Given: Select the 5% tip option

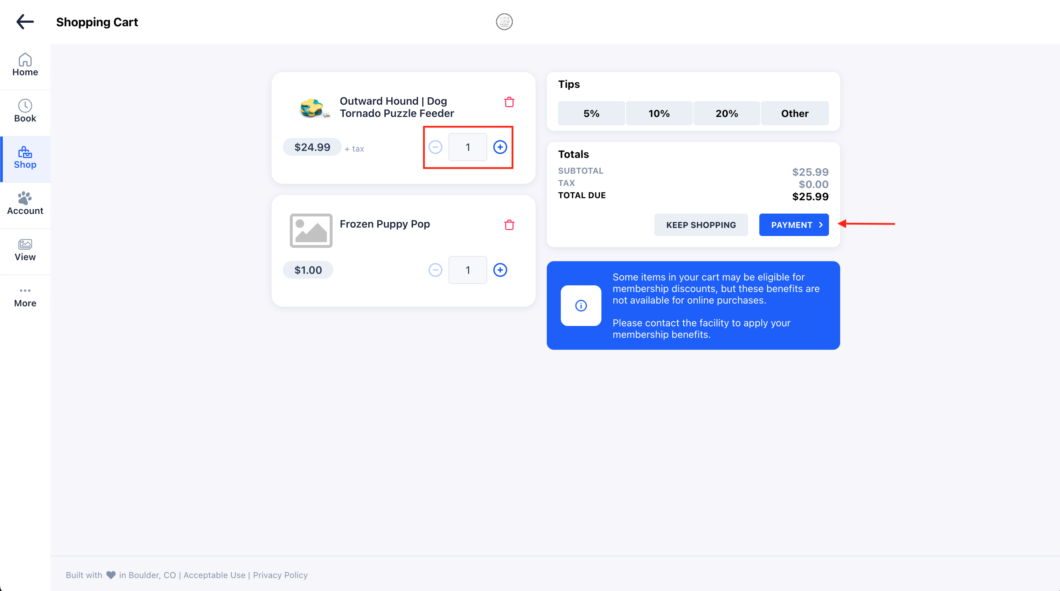Looking at the screenshot, I should [591, 113].
